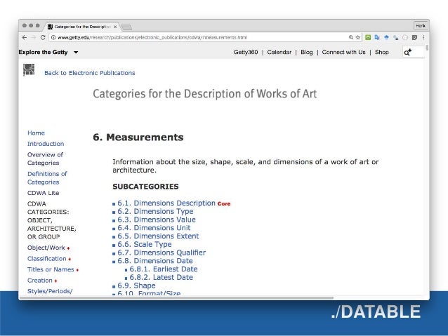
Task: Click the round gray extension icon
Action: tap(405, 37)
